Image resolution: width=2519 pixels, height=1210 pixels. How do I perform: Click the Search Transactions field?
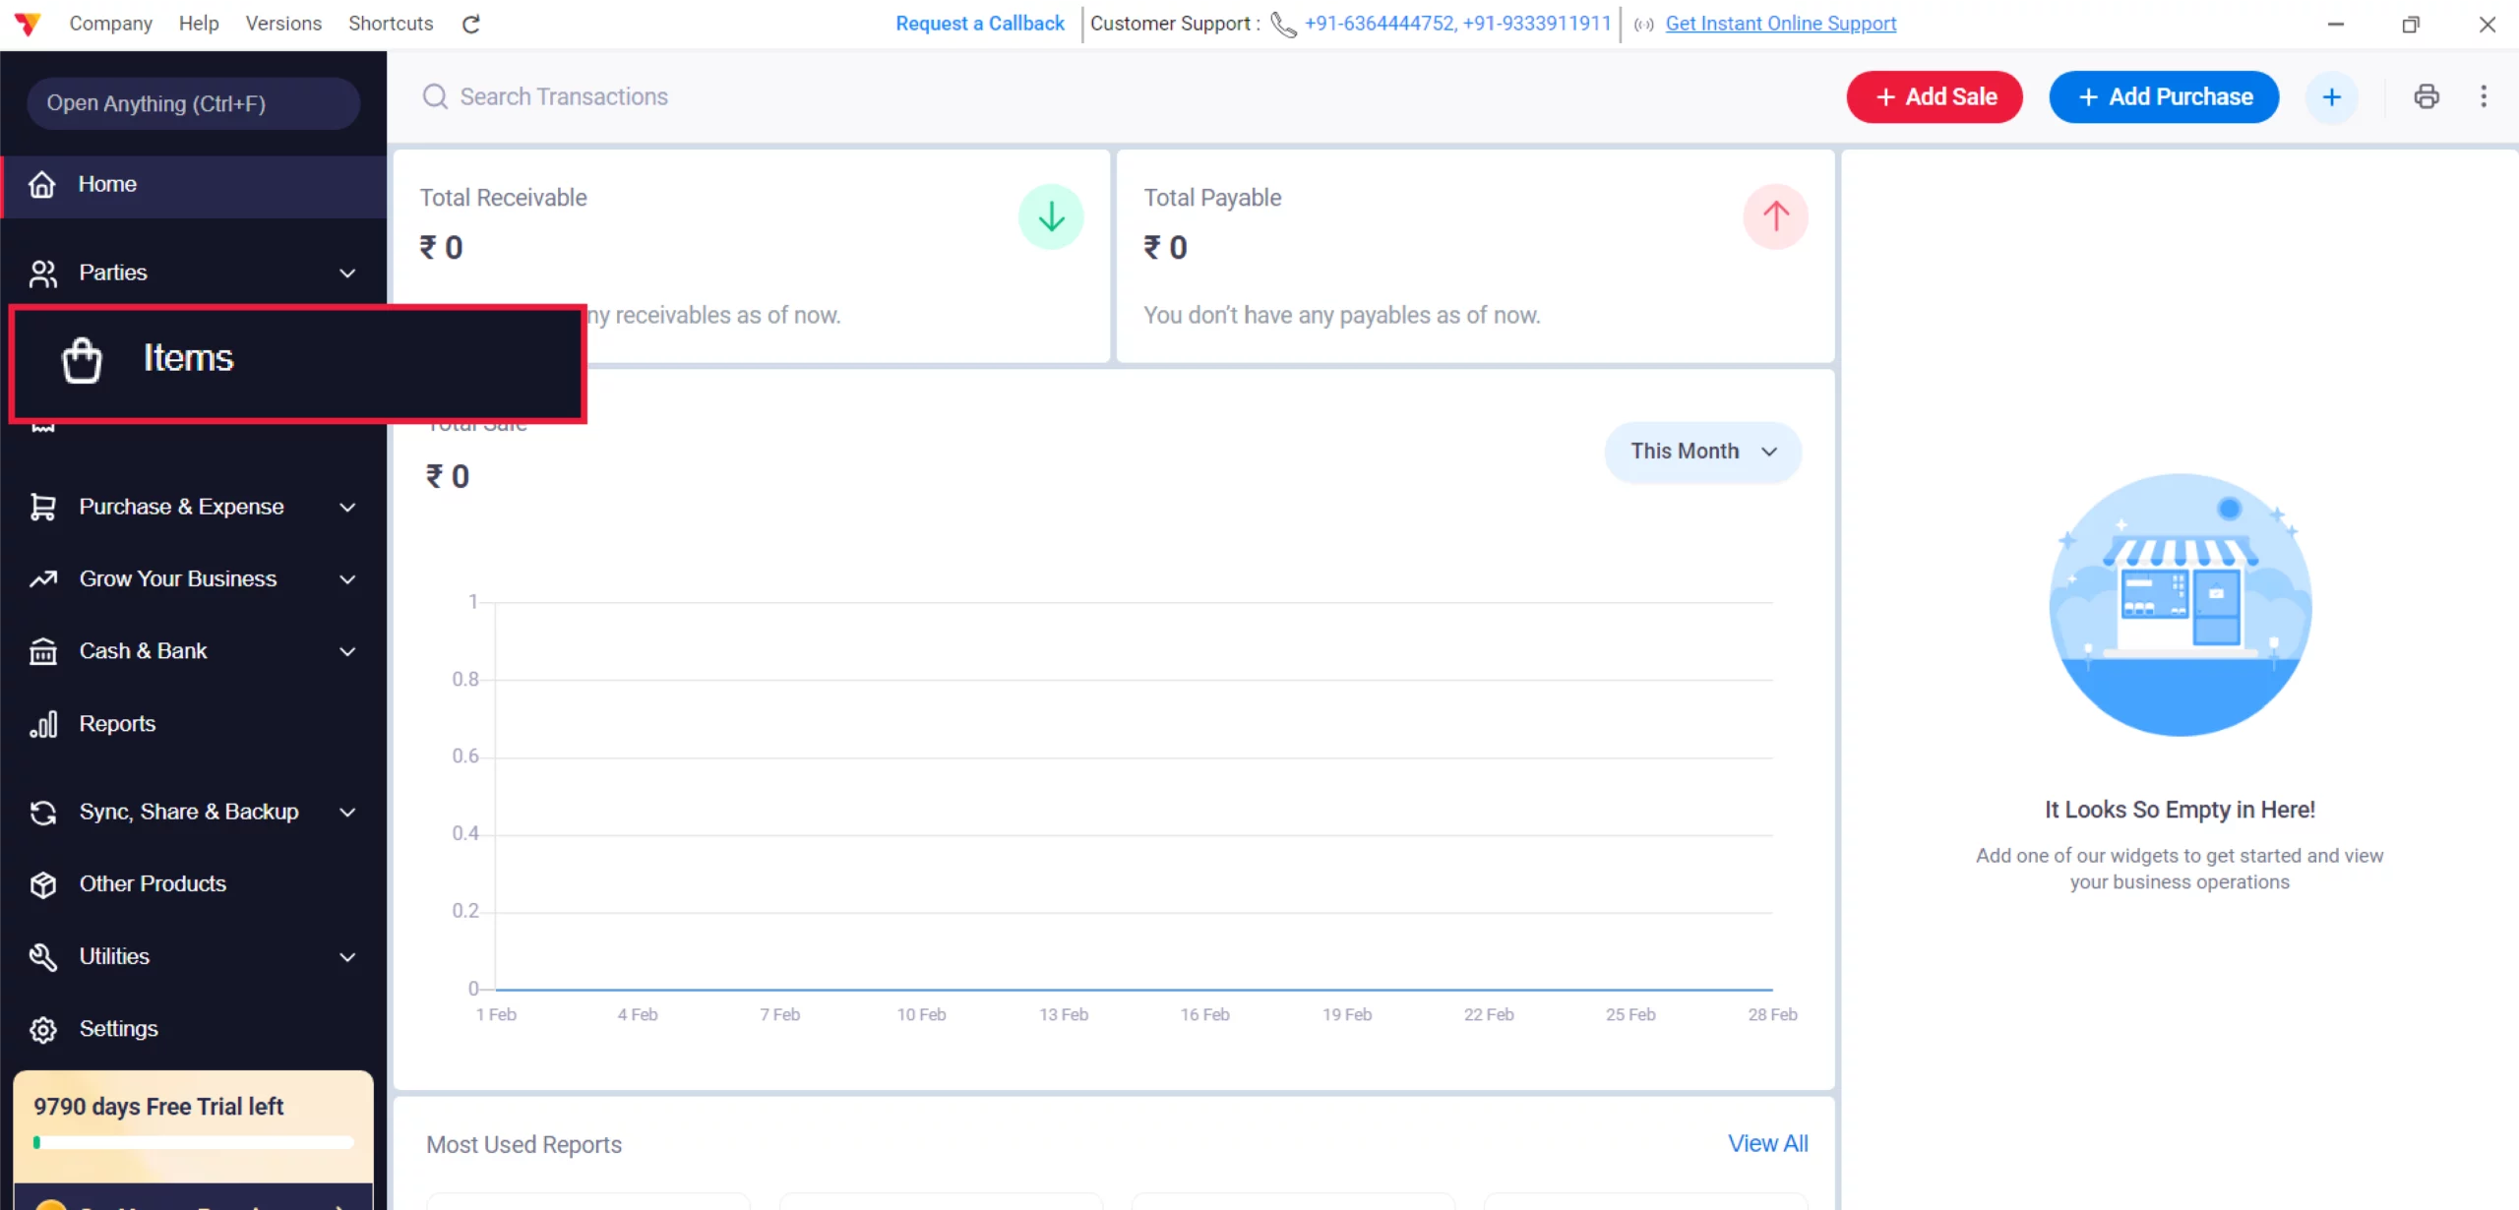(564, 96)
